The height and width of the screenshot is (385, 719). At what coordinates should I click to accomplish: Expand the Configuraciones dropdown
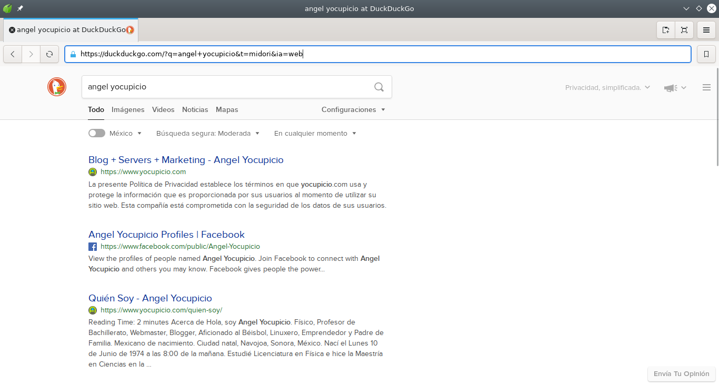pos(353,110)
